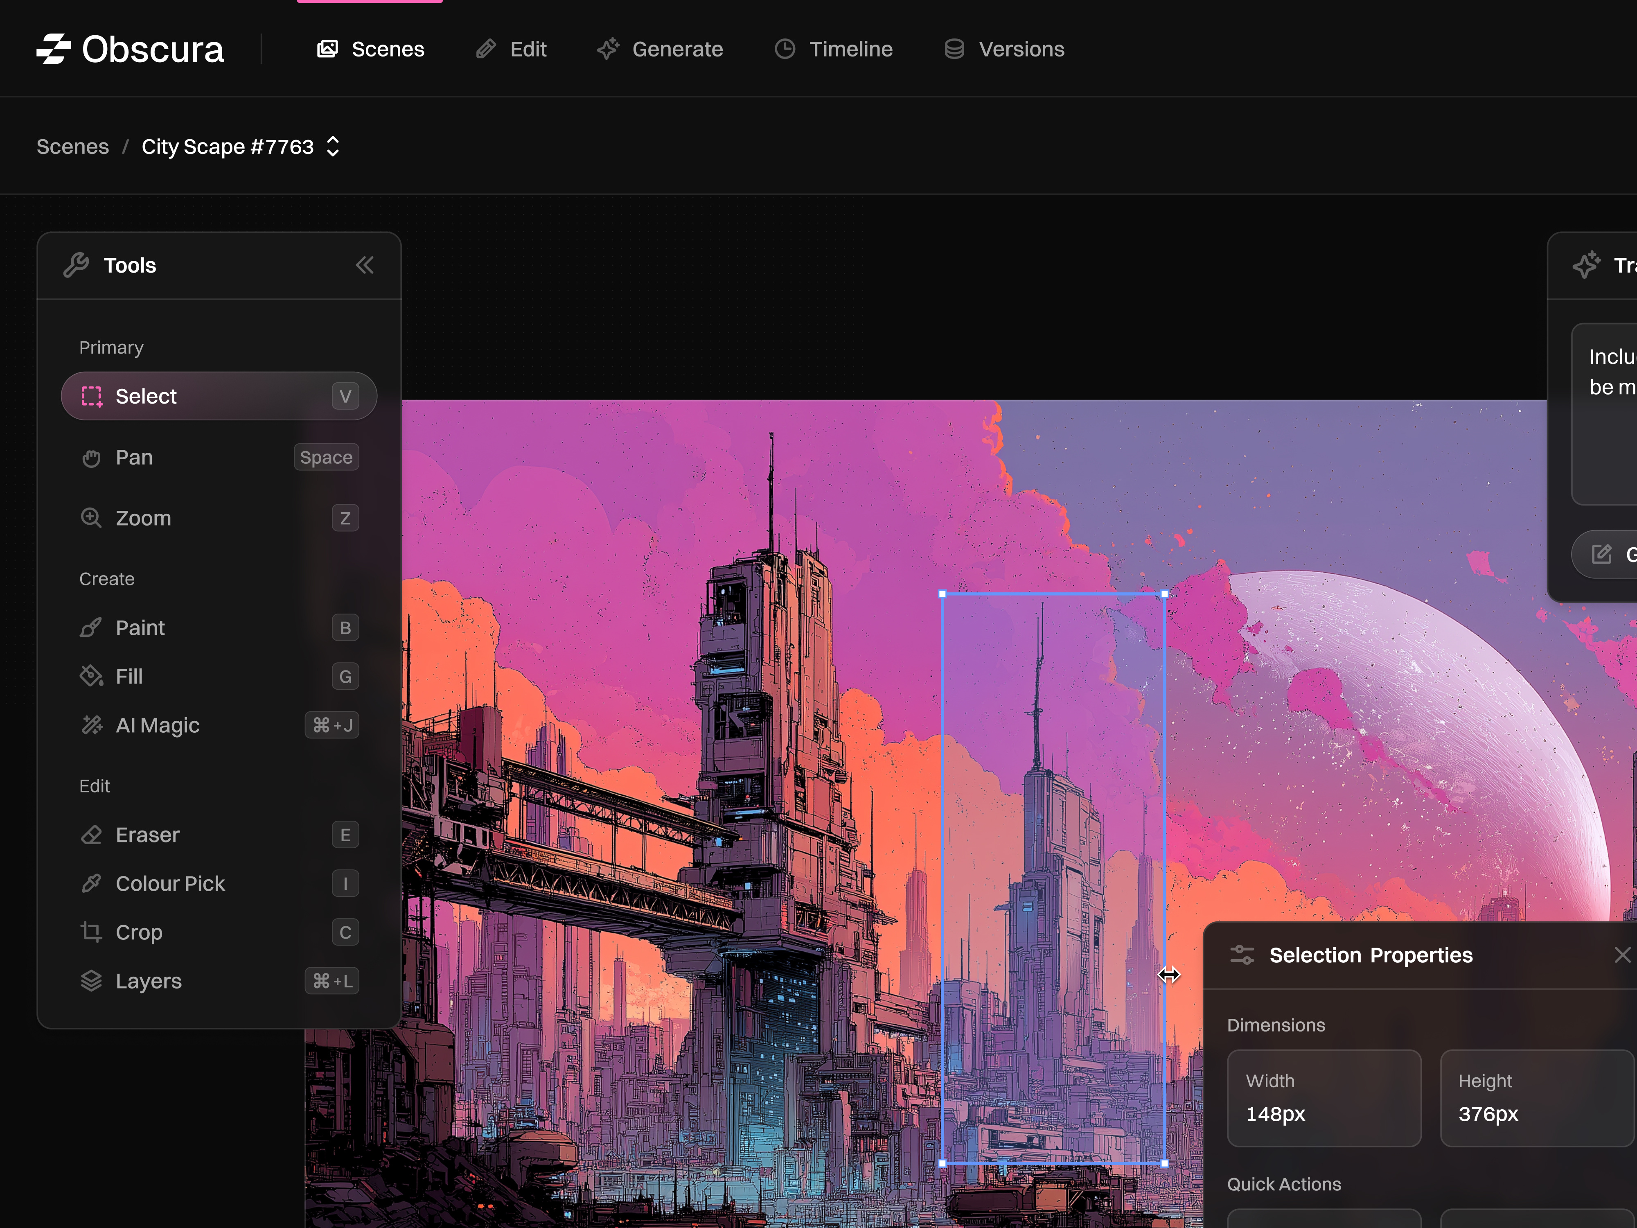Switch to the Edit tab
The width and height of the screenshot is (1637, 1228).
pos(512,49)
